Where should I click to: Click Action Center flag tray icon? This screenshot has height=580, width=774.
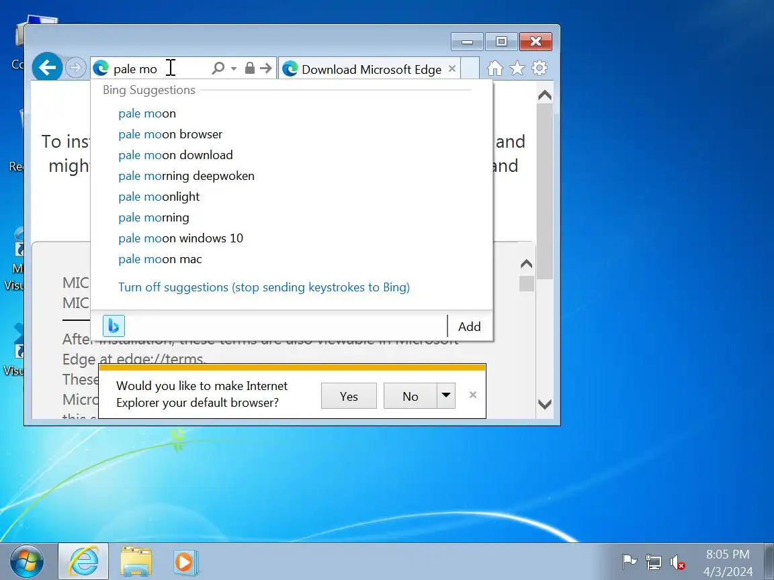(x=629, y=562)
